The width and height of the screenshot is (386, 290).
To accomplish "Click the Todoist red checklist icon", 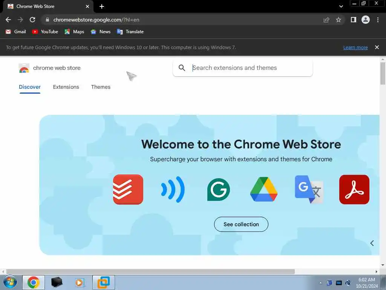I will [x=128, y=190].
